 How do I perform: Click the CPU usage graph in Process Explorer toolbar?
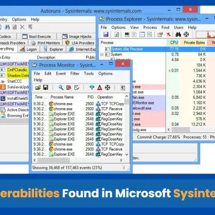click(205, 34)
